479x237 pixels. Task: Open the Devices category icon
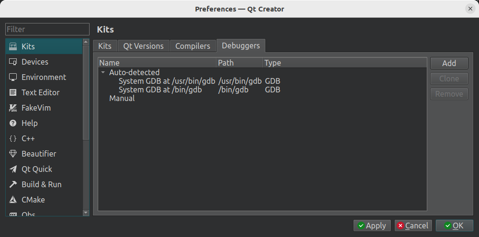pos(13,62)
